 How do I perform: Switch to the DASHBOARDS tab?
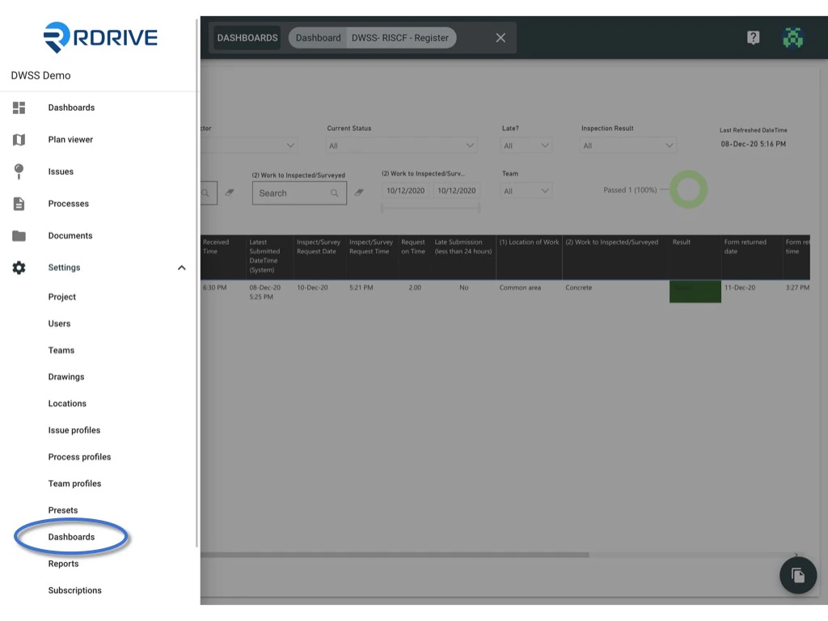pos(246,37)
